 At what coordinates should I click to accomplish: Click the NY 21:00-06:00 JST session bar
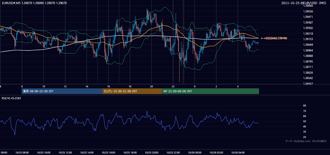tap(210, 91)
